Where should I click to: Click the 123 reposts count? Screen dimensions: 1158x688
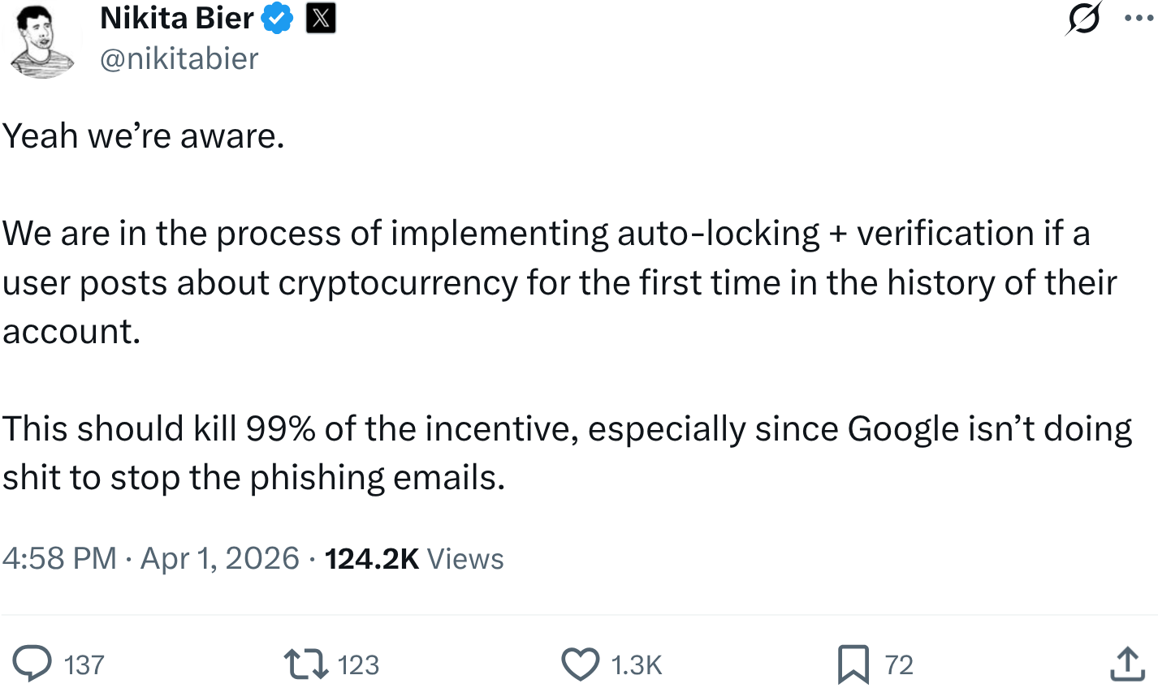coord(358,665)
